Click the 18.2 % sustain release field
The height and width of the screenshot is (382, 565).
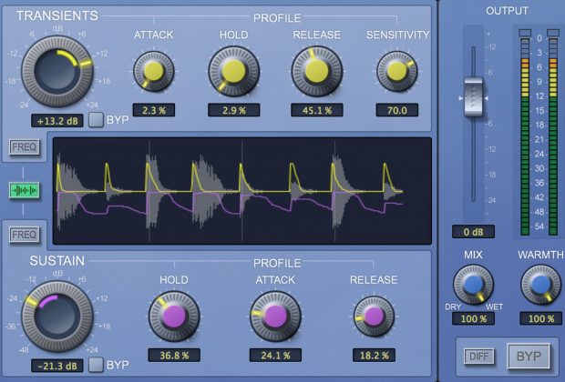(x=374, y=356)
